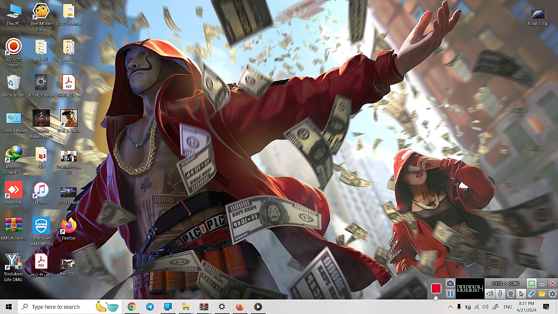
Task: Select the Internet Download Manager shortcut
Action: click(14, 160)
